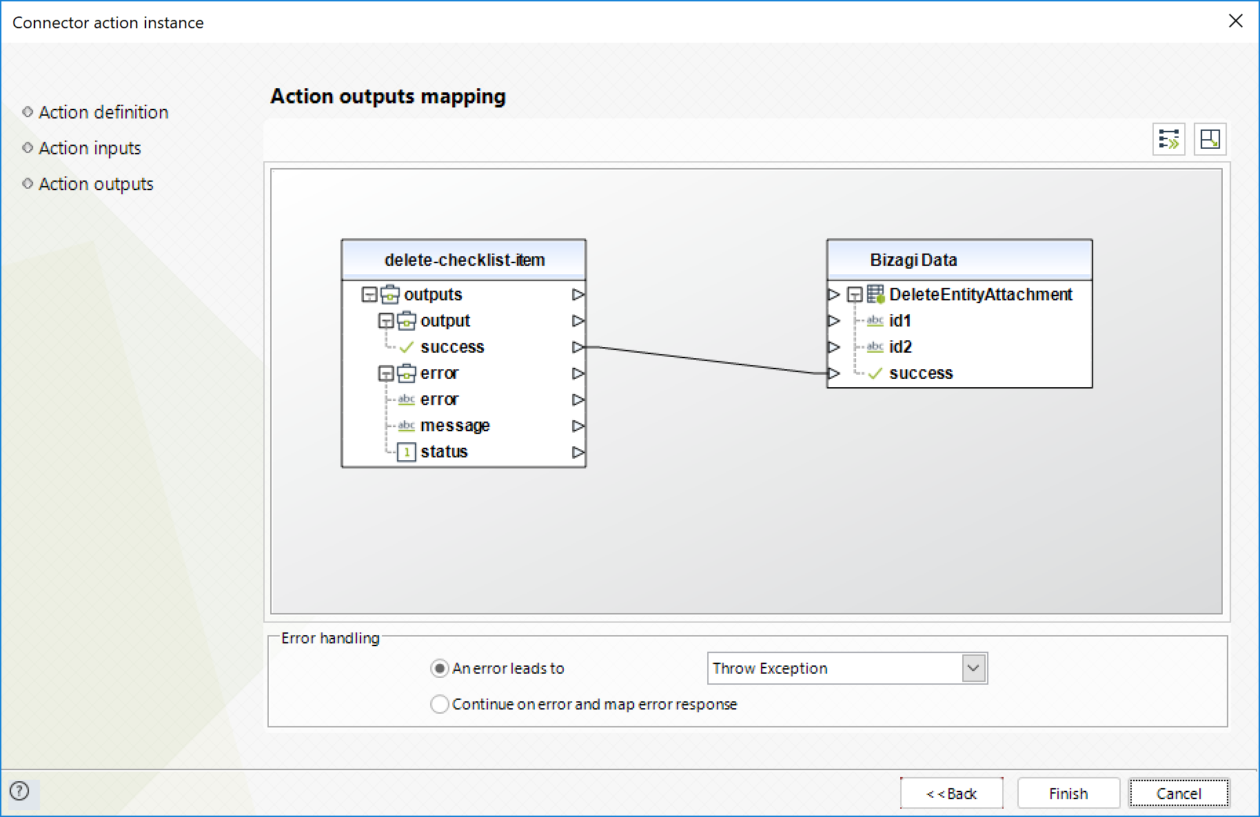1260x817 pixels.
Task: Click output connector arrow of outputs row
Action: 578,294
